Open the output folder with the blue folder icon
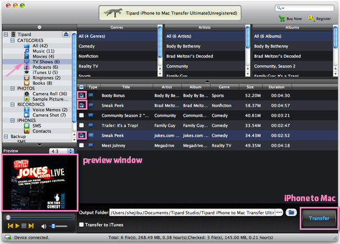The width and height of the screenshot is (340, 244). (291, 213)
